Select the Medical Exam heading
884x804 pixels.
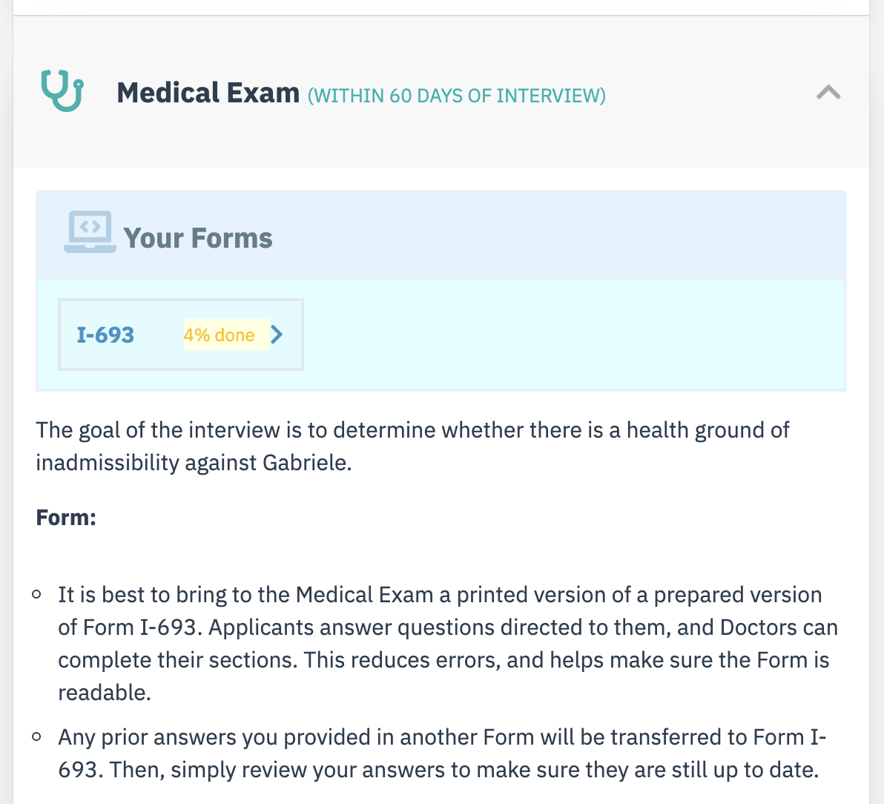pos(208,93)
